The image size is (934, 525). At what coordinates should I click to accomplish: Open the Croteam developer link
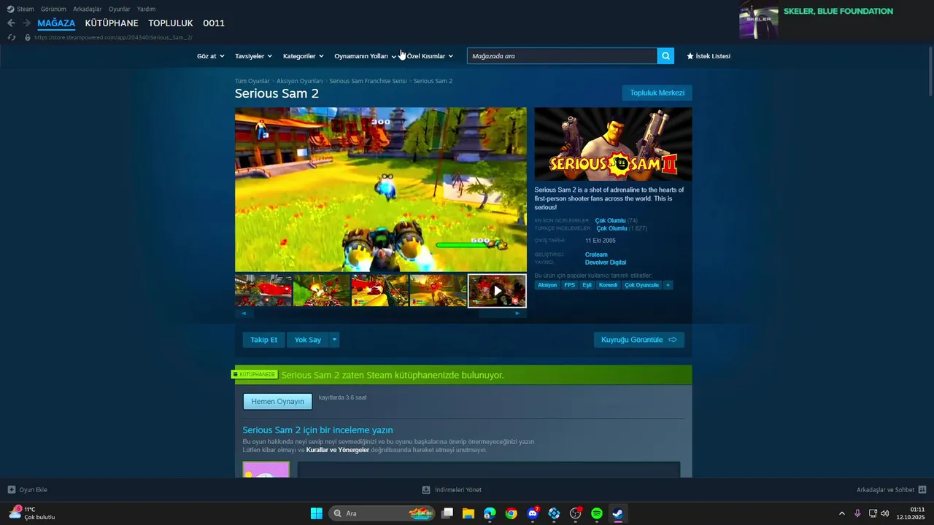tap(596, 254)
